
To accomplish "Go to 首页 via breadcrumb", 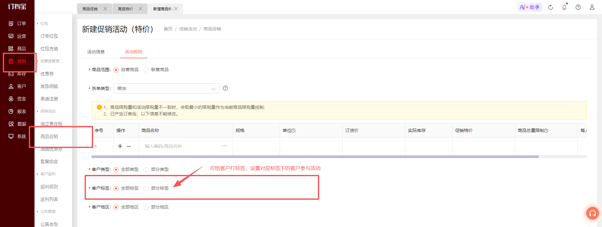I will pyautogui.click(x=168, y=29).
